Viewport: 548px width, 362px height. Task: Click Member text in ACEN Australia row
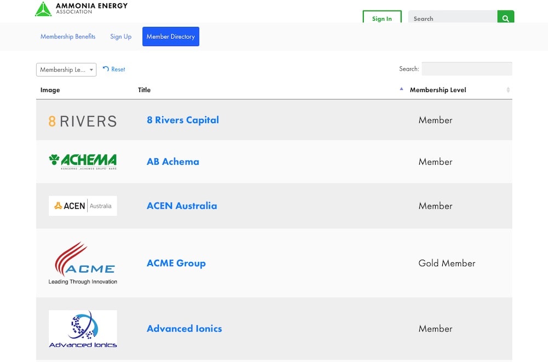point(436,206)
